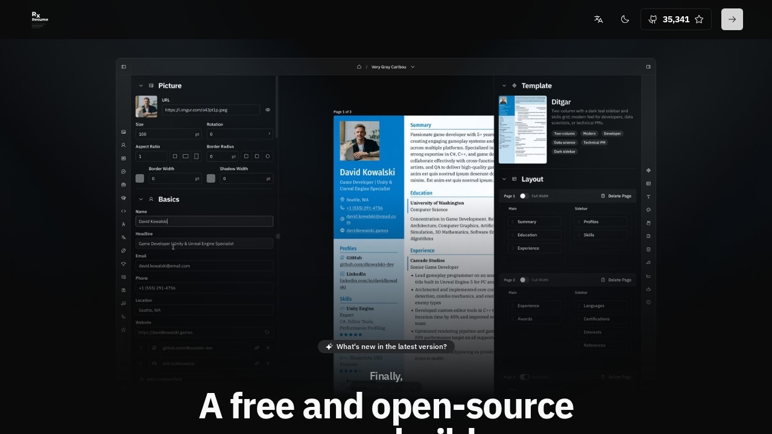
Task: Select the Experience section icon in left sidebar
Action: 123,183
